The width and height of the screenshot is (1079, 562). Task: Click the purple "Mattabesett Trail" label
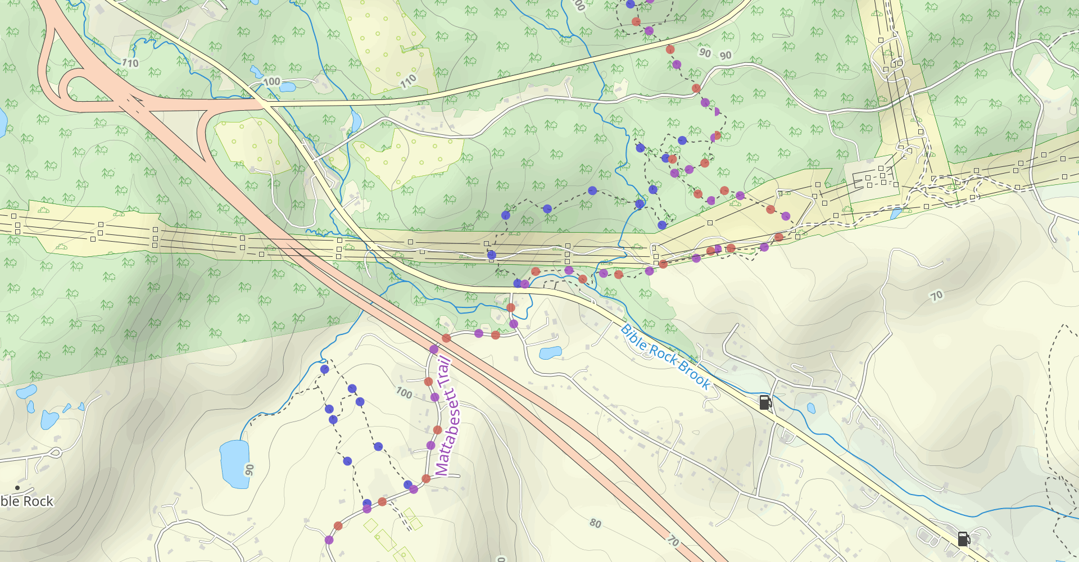pyautogui.click(x=447, y=416)
